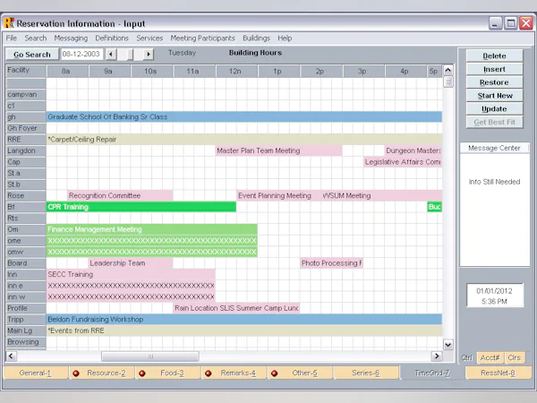Click the Message Center header
This screenshot has height=403, width=537.
(x=494, y=148)
